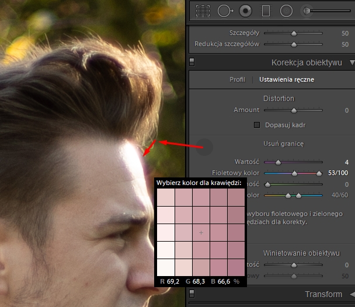Select the Red Eye Correction tool
This screenshot has height=307, width=355.
tap(245, 11)
